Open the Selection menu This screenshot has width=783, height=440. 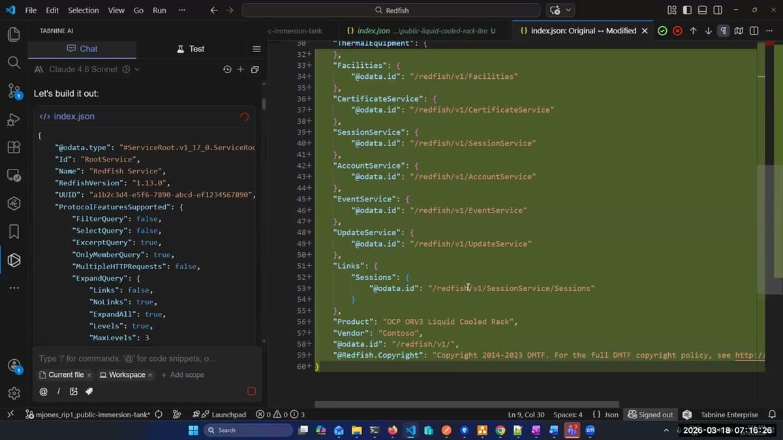pos(84,10)
